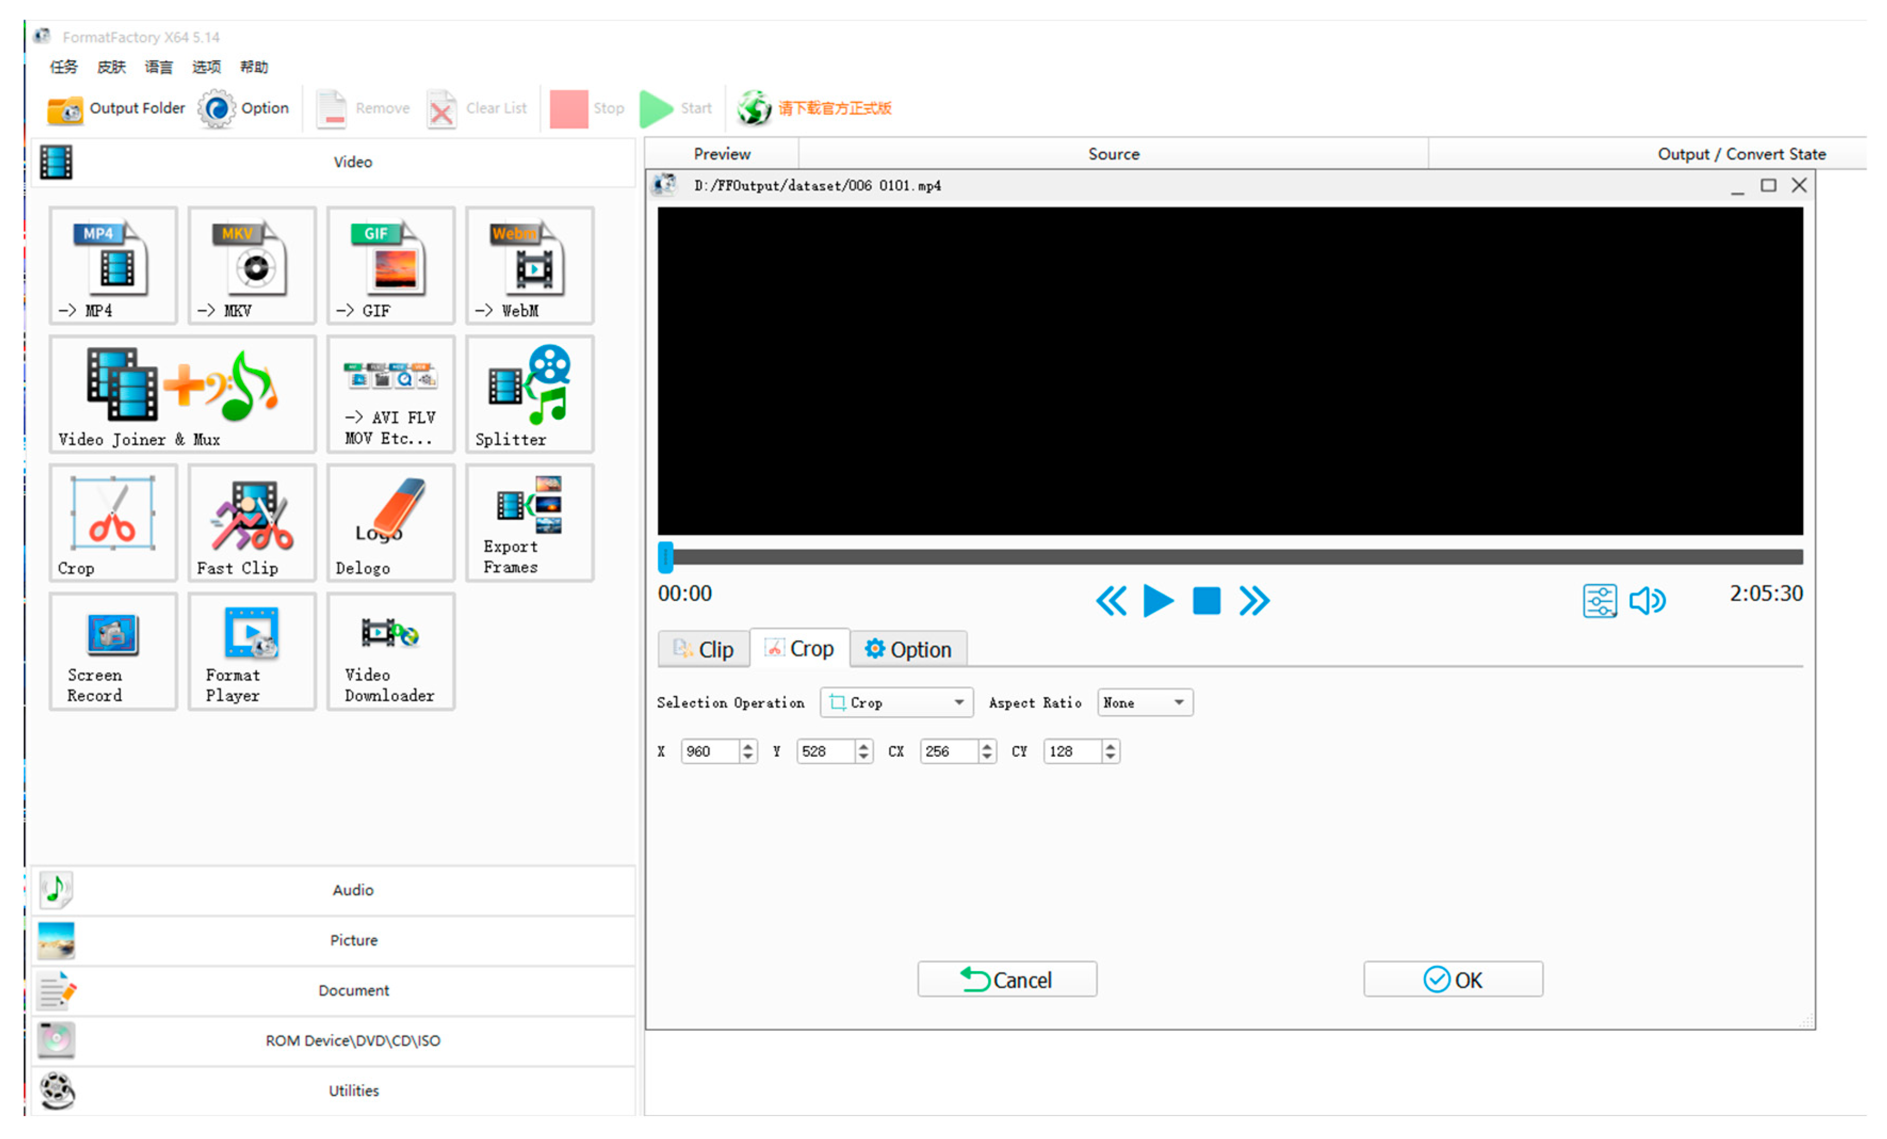The image size is (1887, 1139).
Task: Click the Export Frames icon
Action: coord(529,523)
